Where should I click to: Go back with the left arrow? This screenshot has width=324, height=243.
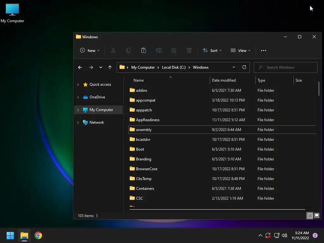(x=80, y=67)
